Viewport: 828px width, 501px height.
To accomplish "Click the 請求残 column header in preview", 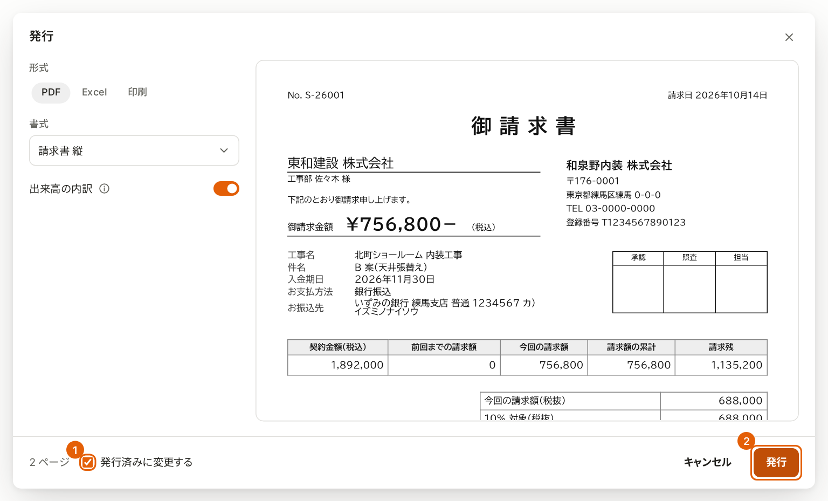I will 721,347.
